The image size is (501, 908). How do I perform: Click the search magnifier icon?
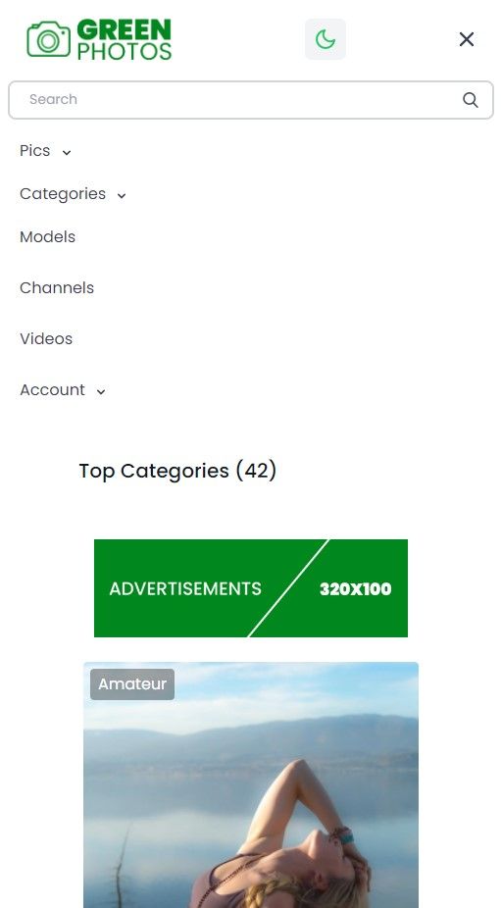pos(471,100)
